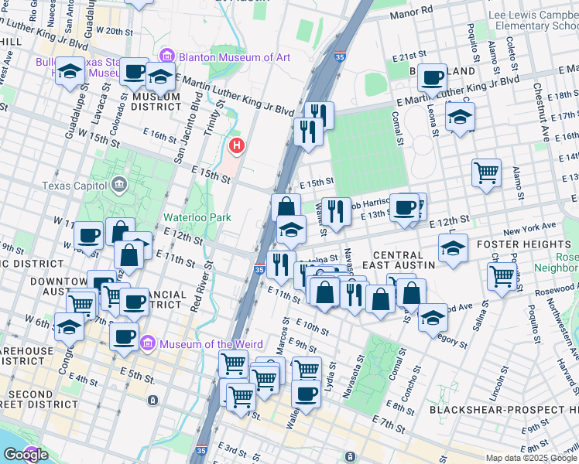This screenshot has width=579, height=464.
Task: Click the Waterloo Park label
Action: click(x=197, y=218)
